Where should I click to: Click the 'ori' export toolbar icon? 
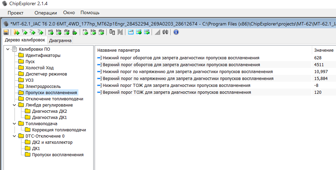coord(50,32)
